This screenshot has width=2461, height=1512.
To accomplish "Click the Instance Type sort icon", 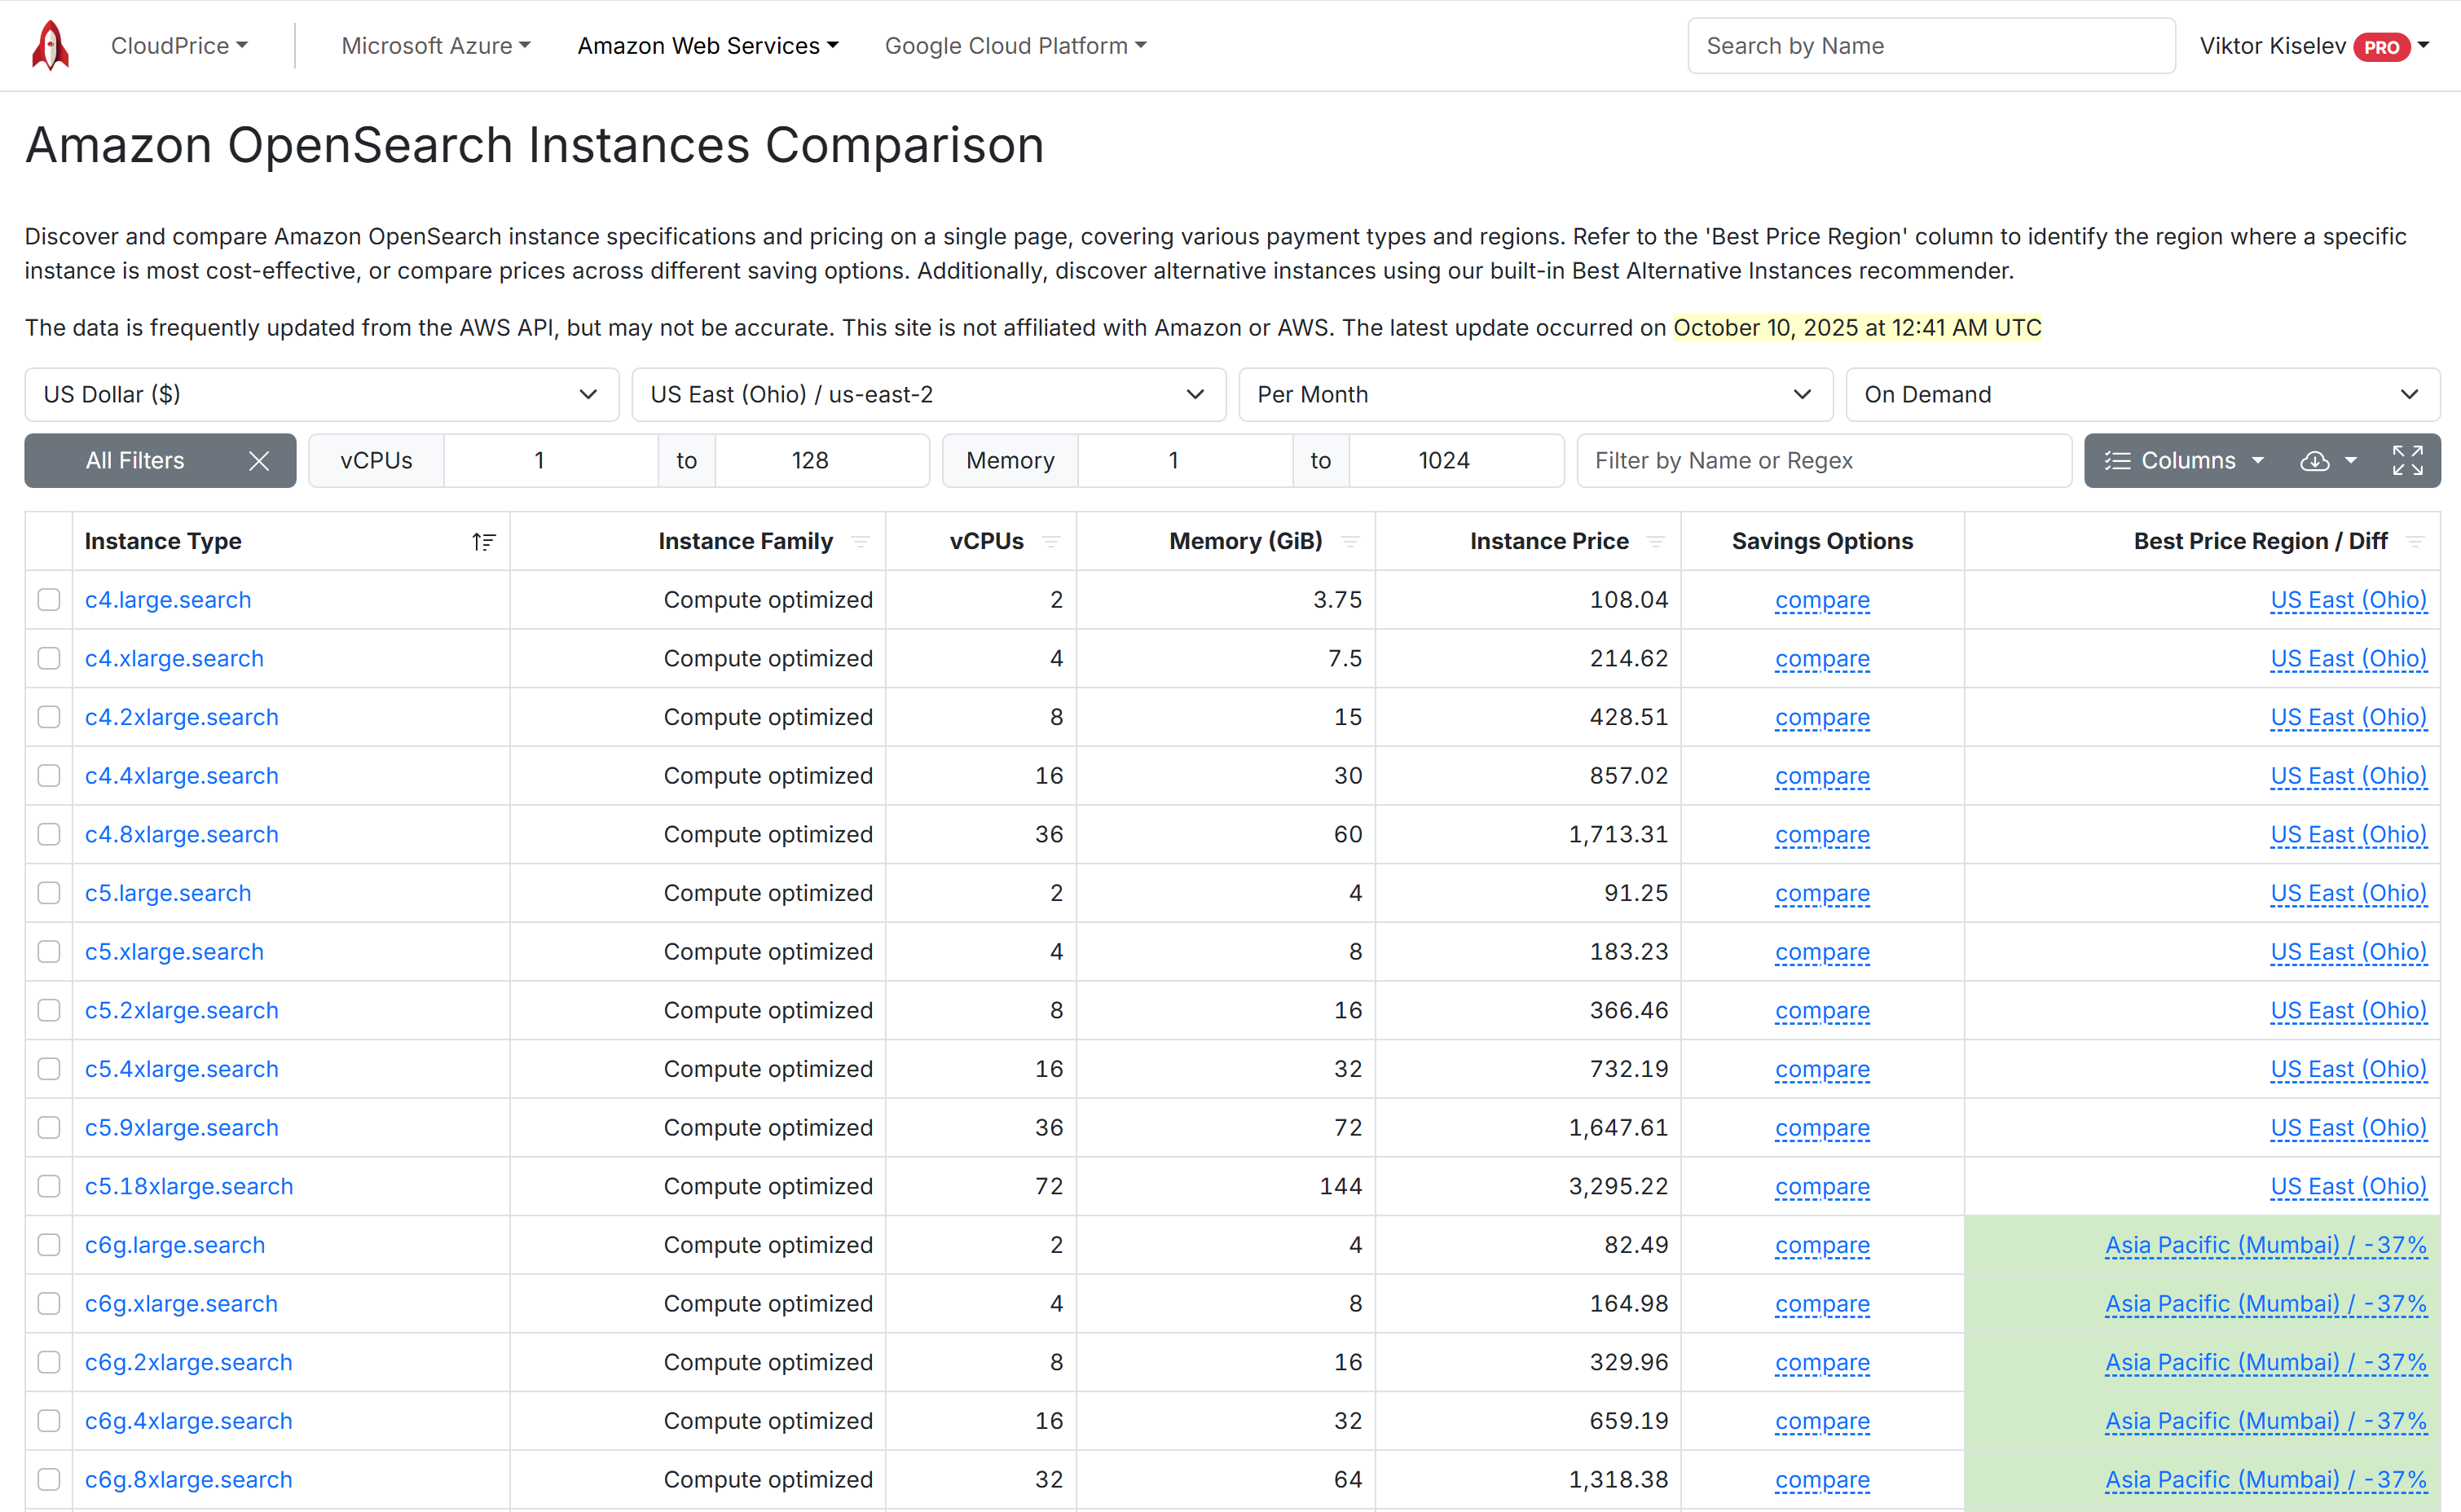I will (x=483, y=541).
